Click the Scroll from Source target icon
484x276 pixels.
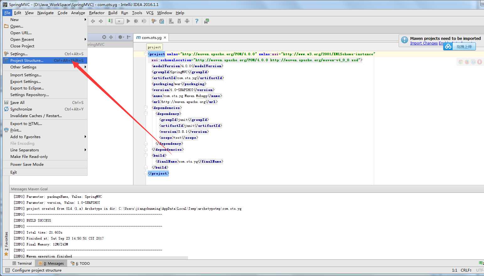(104, 37)
